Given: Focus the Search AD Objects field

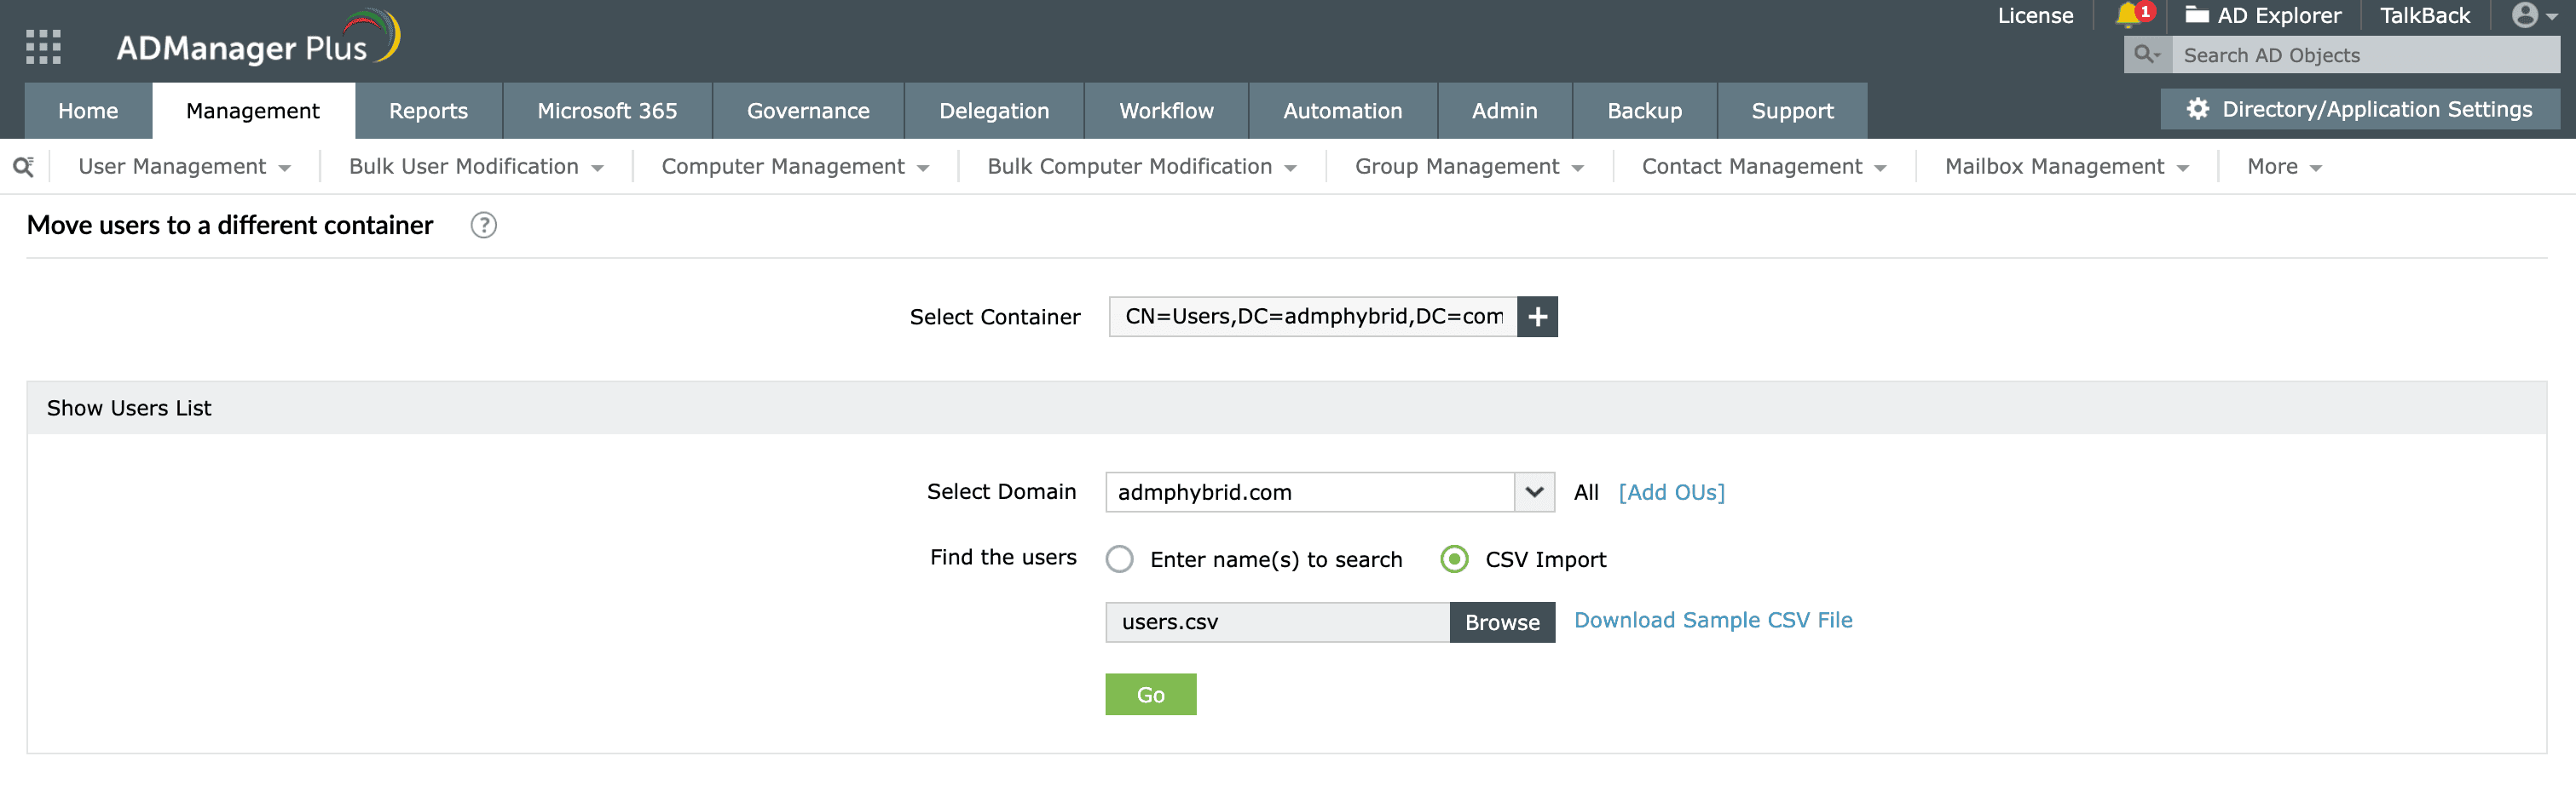Looking at the screenshot, I should click(x=2365, y=55).
